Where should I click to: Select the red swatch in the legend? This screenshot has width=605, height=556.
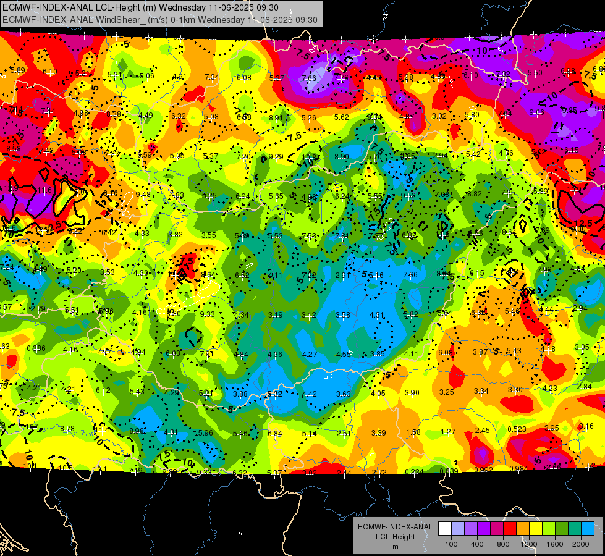point(510,529)
